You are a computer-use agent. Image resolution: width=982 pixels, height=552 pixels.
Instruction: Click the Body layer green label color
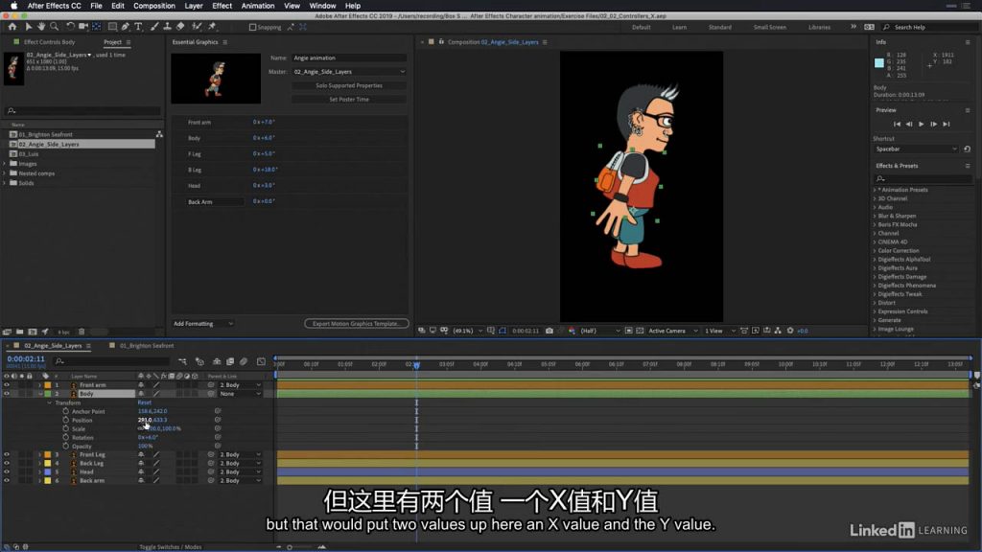pyautogui.click(x=48, y=394)
